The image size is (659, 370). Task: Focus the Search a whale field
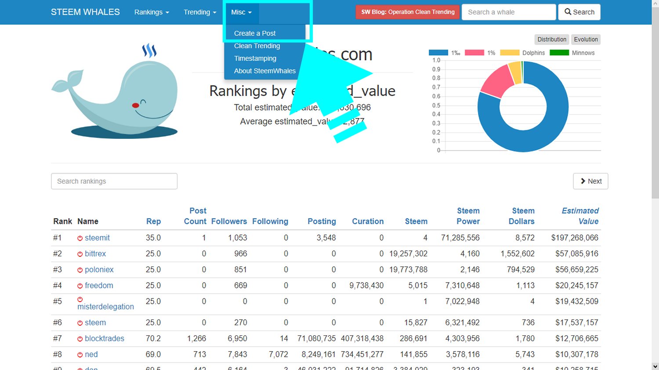509,12
